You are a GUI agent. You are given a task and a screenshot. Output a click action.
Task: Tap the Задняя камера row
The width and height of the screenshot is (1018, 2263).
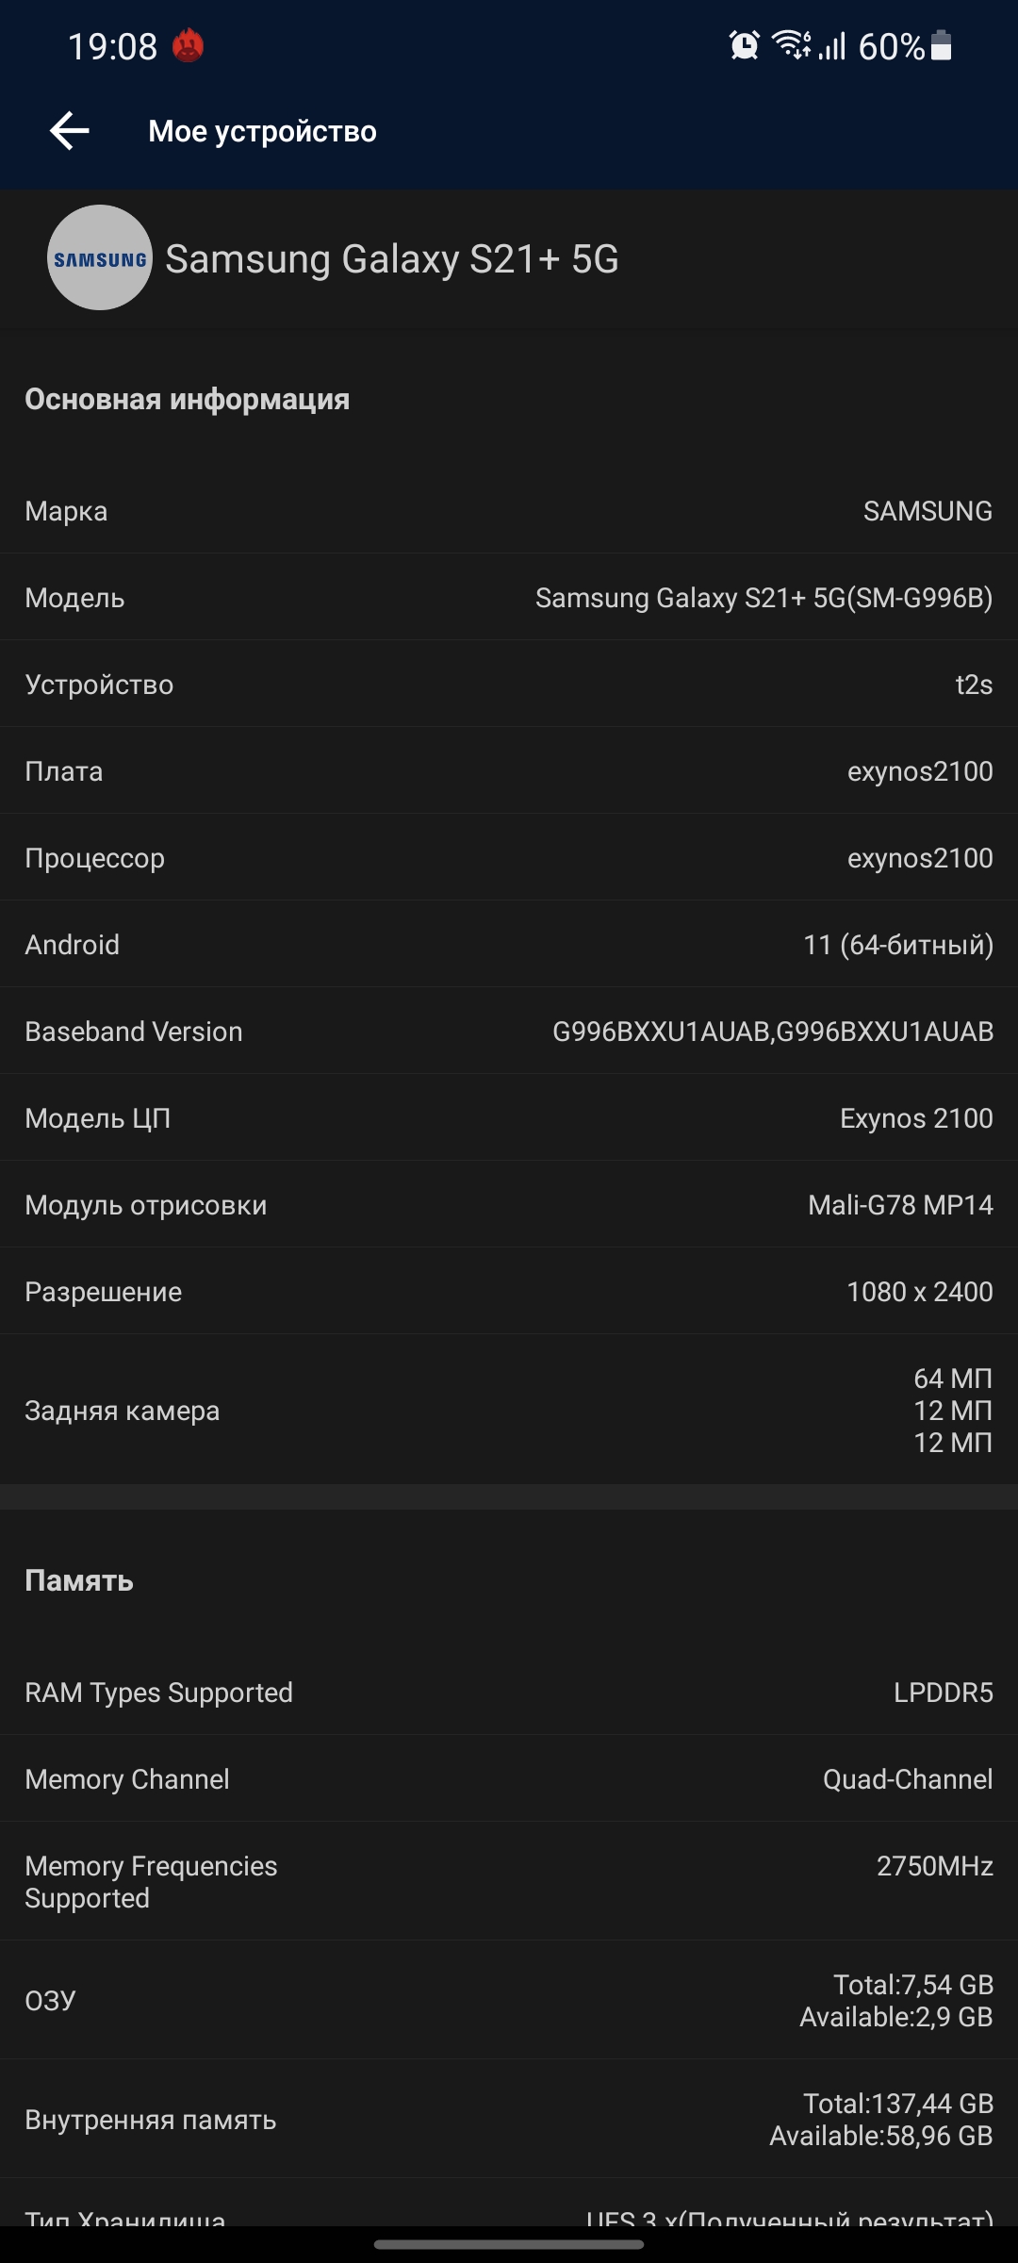[509, 1411]
